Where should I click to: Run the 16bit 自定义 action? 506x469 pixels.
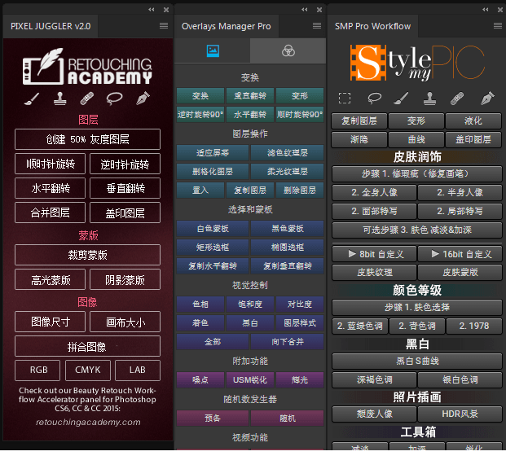point(460,254)
